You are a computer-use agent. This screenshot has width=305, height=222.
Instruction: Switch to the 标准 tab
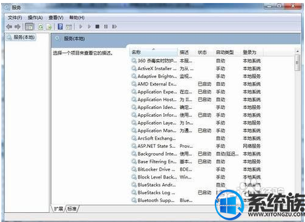coord(72,209)
